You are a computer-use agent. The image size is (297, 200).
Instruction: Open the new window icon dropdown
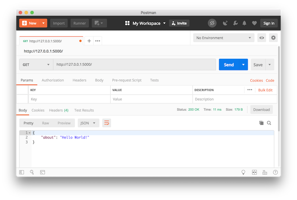[x=99, y=23]
